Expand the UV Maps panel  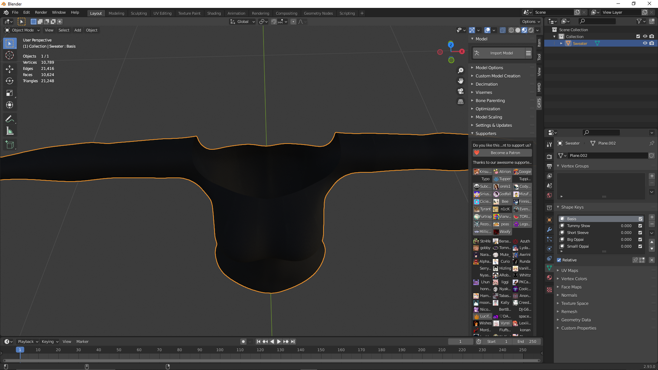click(570, 271)
